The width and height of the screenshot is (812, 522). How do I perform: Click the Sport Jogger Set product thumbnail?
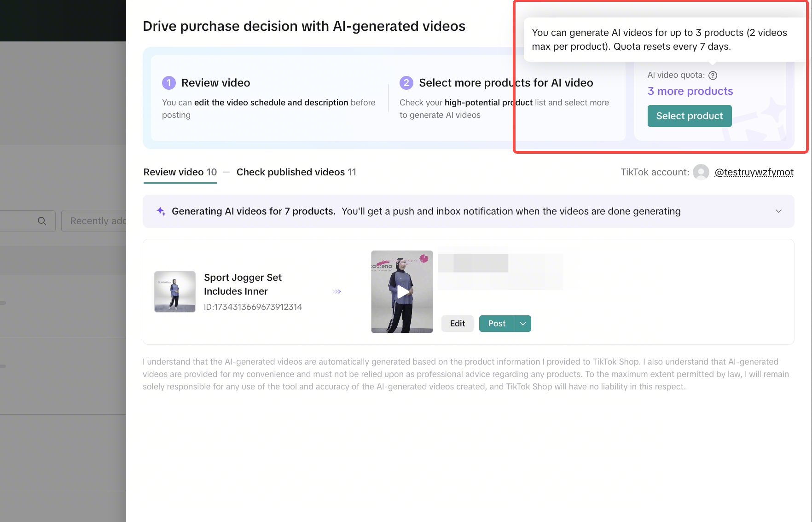tap(175, 292)
